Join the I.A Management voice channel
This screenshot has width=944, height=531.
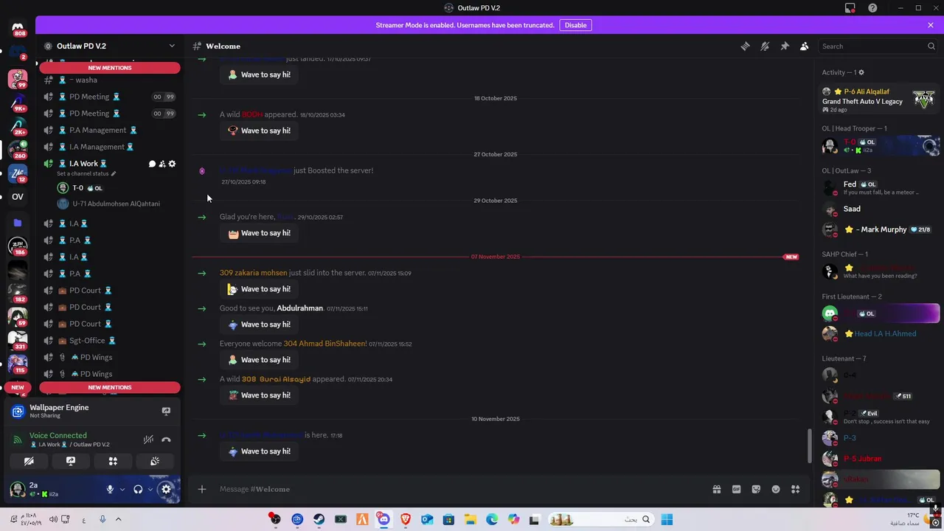click(x=110, y=147)
